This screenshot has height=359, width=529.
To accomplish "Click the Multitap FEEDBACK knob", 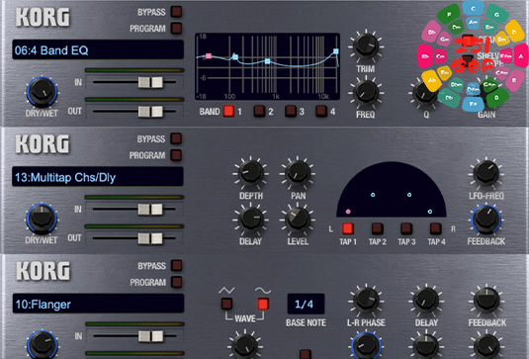I will point(486,220).
